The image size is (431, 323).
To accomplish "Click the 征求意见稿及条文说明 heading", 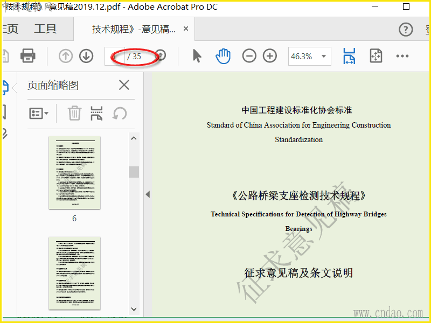I will pyautogui.click(x=298, y=273).
